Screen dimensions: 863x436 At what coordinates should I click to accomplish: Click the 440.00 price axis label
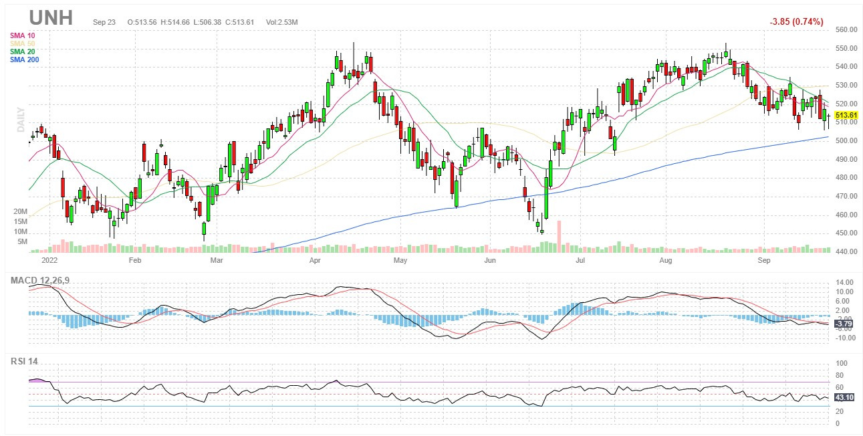[x=846, y=251]
